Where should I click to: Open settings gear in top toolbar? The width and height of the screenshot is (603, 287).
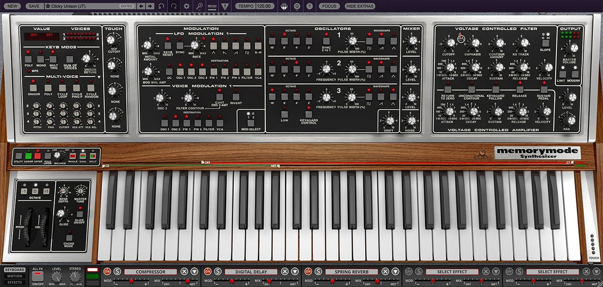pyautogui.click(x=187, y=6)
